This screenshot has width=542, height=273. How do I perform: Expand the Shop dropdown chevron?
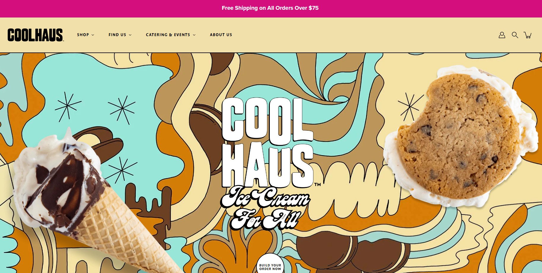coord(93,35)
